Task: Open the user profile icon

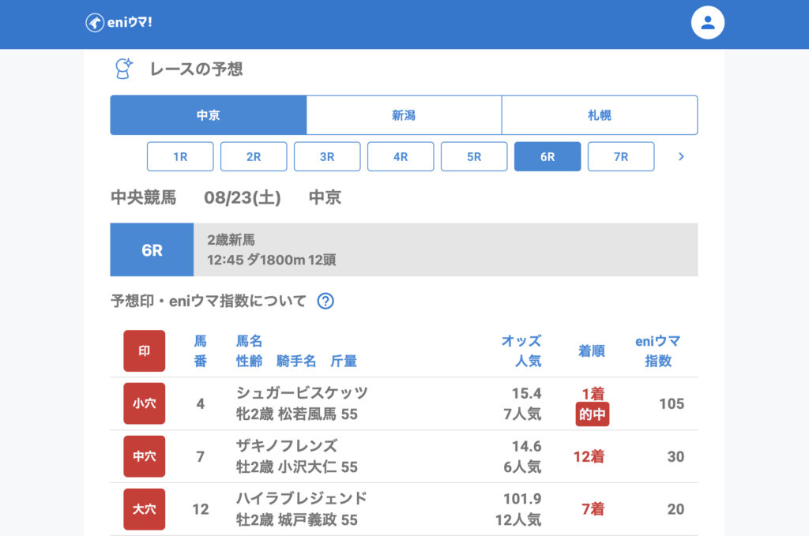Action: [707, 23]
